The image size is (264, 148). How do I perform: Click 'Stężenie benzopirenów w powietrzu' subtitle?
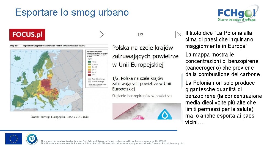coord(142,96)
